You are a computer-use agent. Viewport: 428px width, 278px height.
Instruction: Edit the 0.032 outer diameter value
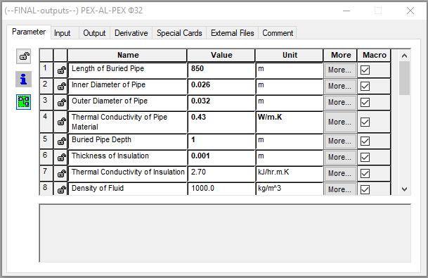(x=221, y=103)
